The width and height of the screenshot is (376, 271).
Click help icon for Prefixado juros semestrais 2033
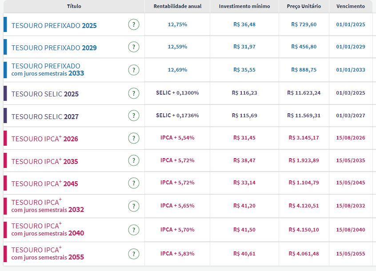pyautogui.click(x=133, y=70)
